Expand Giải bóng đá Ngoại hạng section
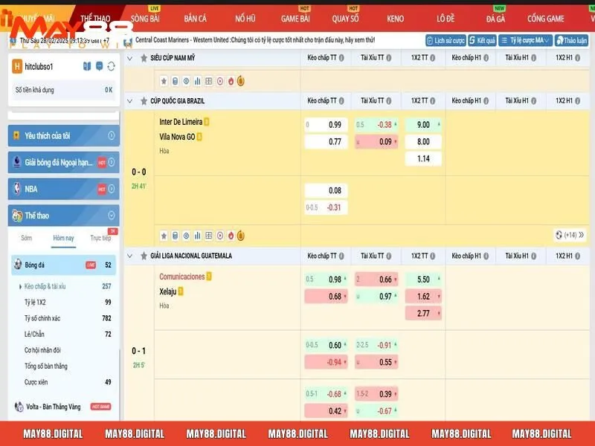This screenshot has height=446, width=595. pos(64,162)
